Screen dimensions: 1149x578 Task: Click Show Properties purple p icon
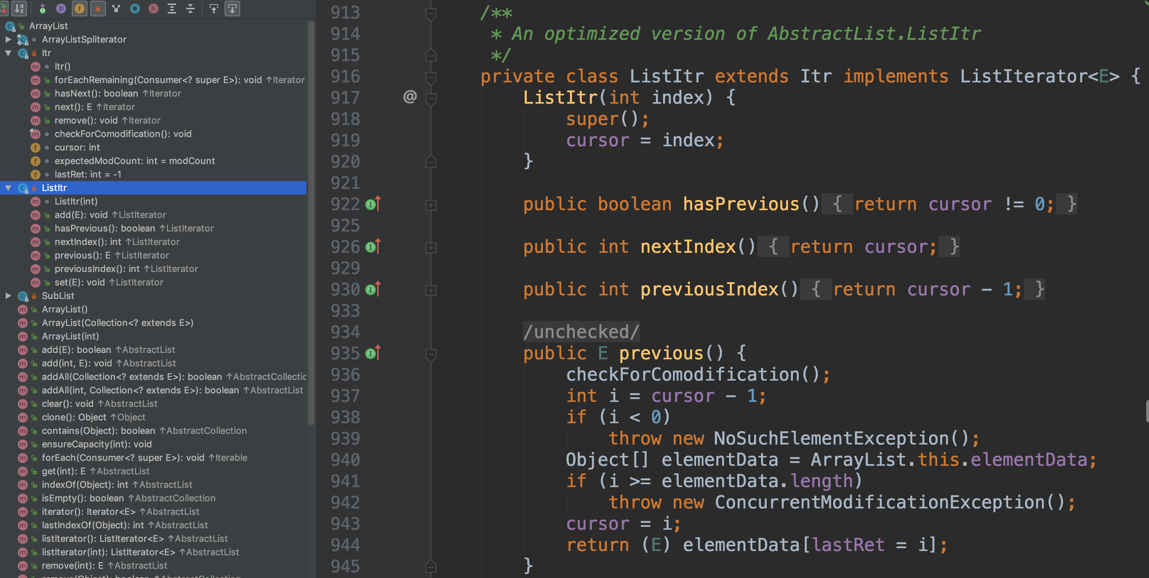click(61, 9)
